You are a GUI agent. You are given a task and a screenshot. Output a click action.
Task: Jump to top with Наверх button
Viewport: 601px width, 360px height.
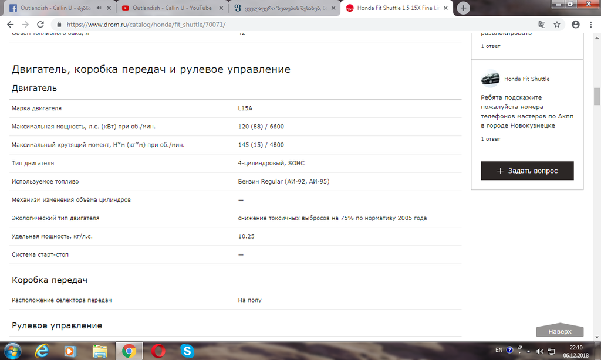pos(559,330)
